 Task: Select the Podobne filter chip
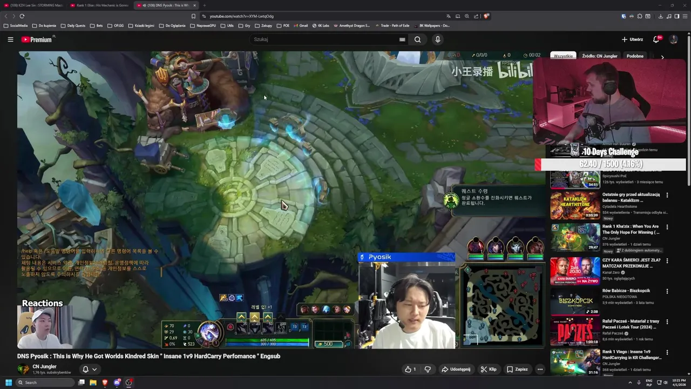(x=635, y=56)
